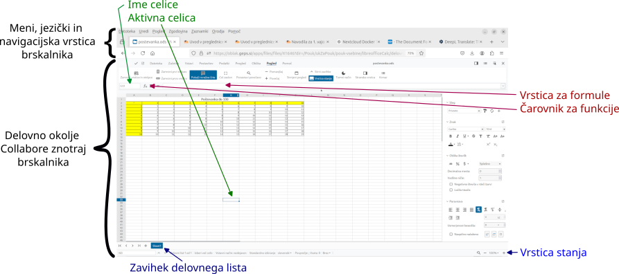Click the Cel zaslon fullscreen icon
619x274 pixels.
coord(226,75)
